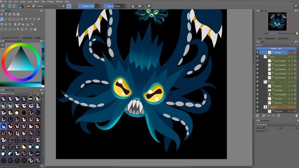
Task: Select the Freehand Brush tool in the toolbox
Action: tap(2, 19)
